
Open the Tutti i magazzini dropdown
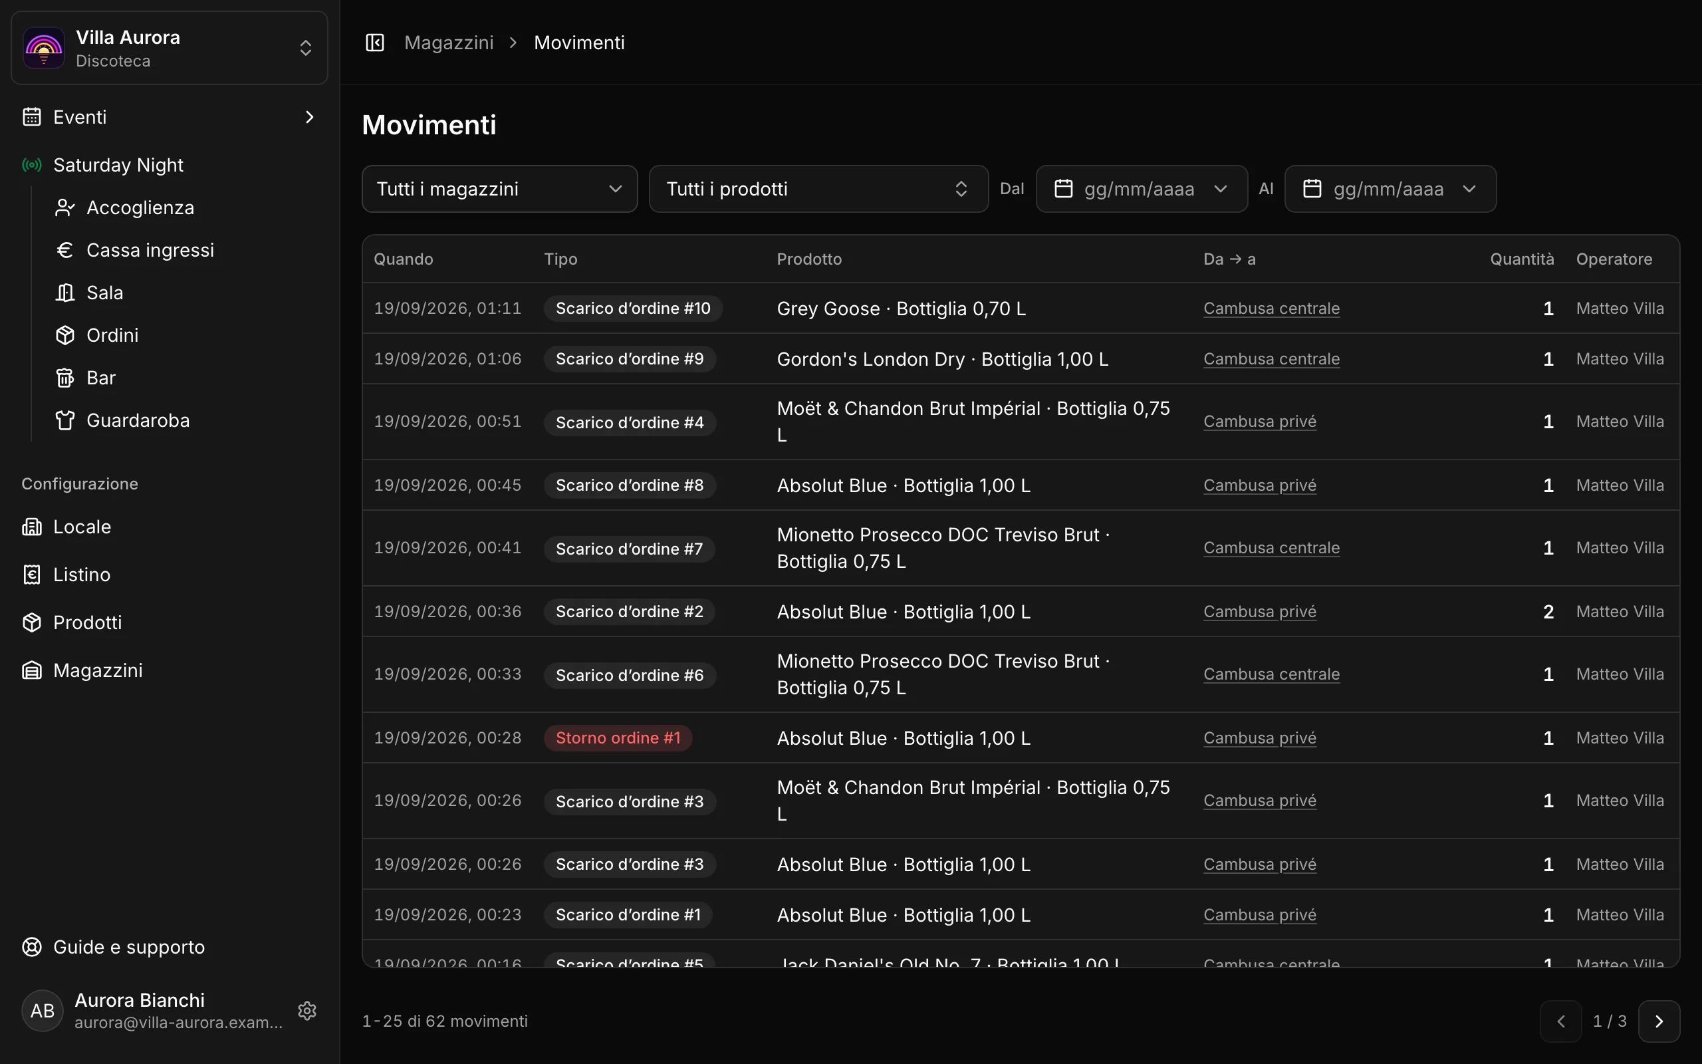click(x=499, y=189)
